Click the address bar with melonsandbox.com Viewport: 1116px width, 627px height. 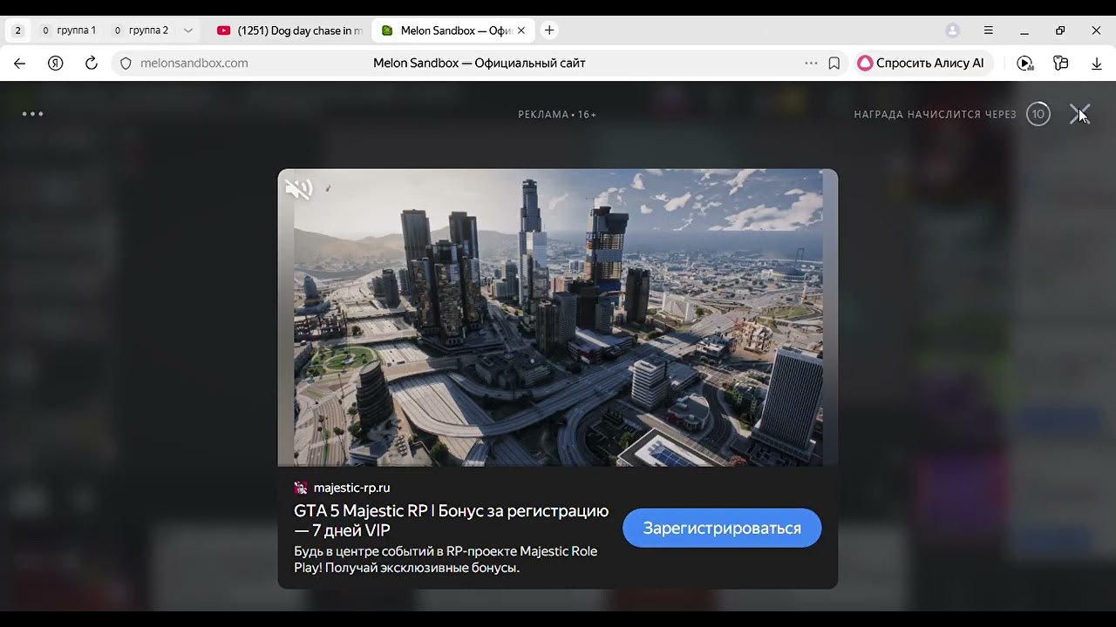coord(480,64)
